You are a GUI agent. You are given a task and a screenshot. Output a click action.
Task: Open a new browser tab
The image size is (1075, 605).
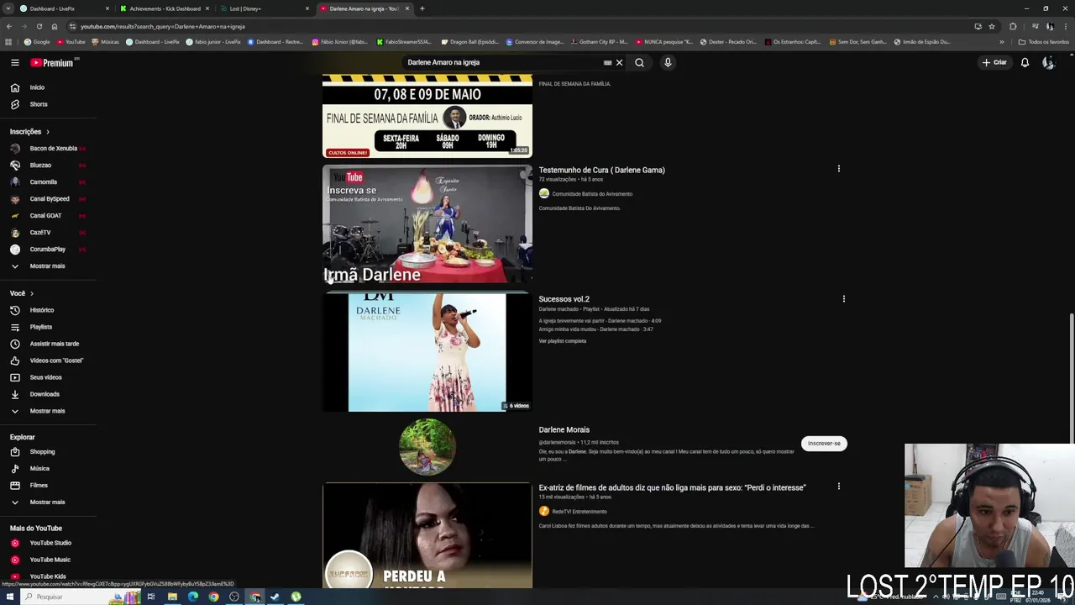422,8
